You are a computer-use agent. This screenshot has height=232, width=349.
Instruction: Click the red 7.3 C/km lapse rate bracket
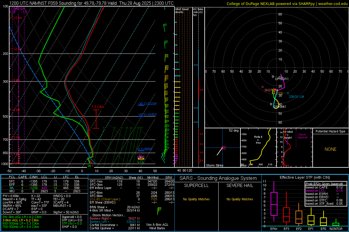coord(96,119)
